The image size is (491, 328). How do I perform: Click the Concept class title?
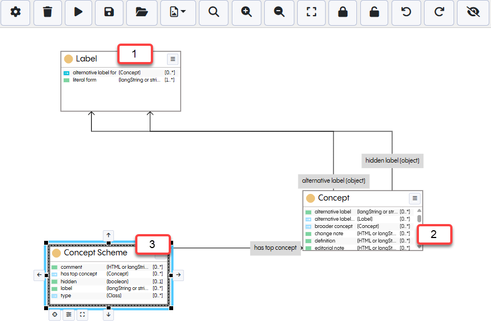[x=333, y=198]
